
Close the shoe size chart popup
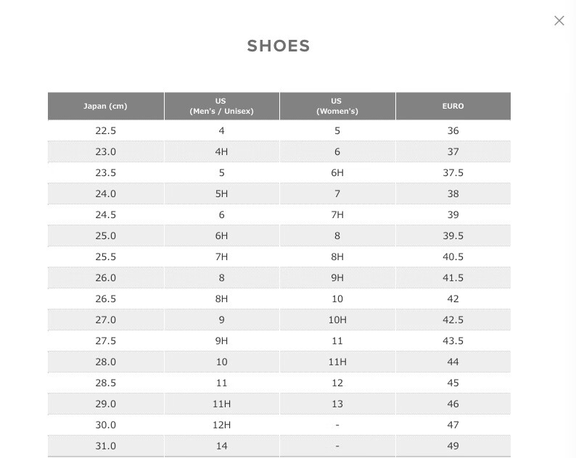(559, 20)
